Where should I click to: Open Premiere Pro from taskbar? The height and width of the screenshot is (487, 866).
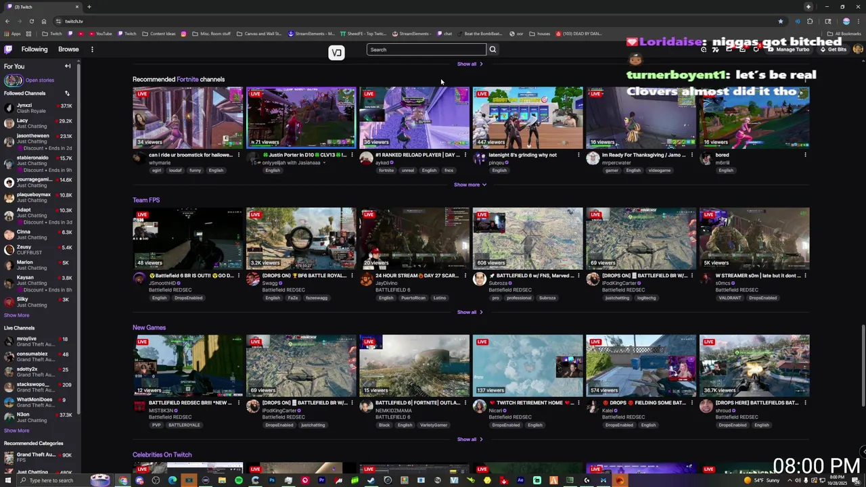(x=321, y=480)
